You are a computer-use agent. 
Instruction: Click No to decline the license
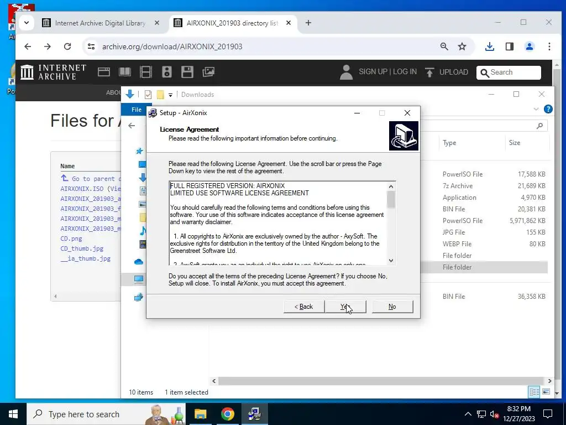click(x=392, y=307)
